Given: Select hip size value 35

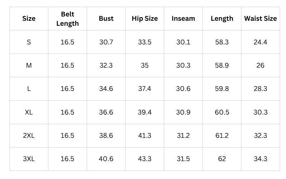Looking at the screenshot, I should 144,66.
